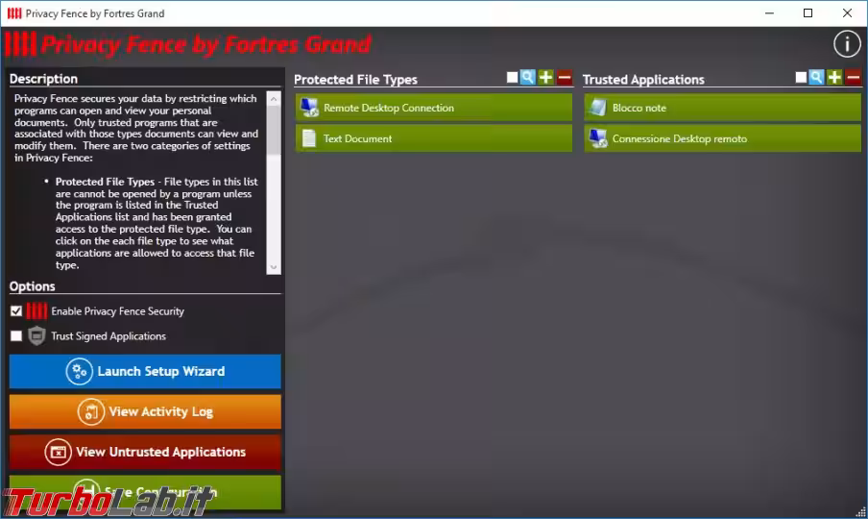Open View Untrusted Applications
Image resolution: width=868 pixels, height=519 pixels.
pyautogui.click(x=145, y=452)
